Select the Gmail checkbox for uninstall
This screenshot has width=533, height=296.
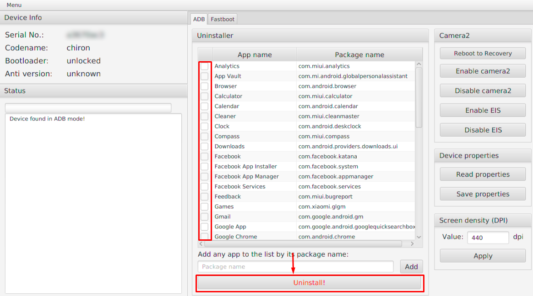click(205, 217)
